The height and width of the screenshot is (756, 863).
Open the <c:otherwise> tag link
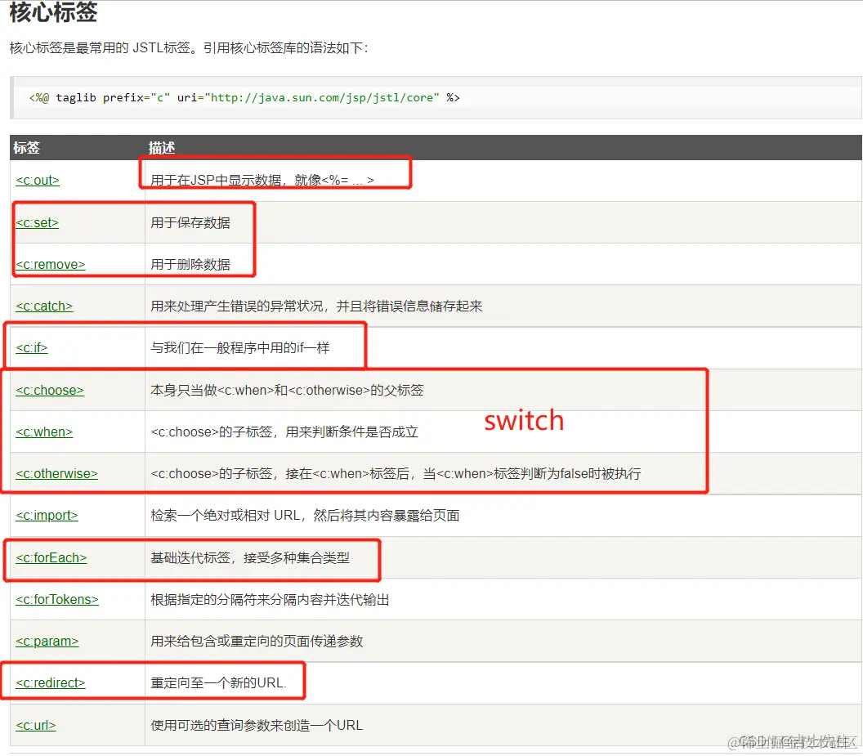pyautogui.click(x=56, y=473)
